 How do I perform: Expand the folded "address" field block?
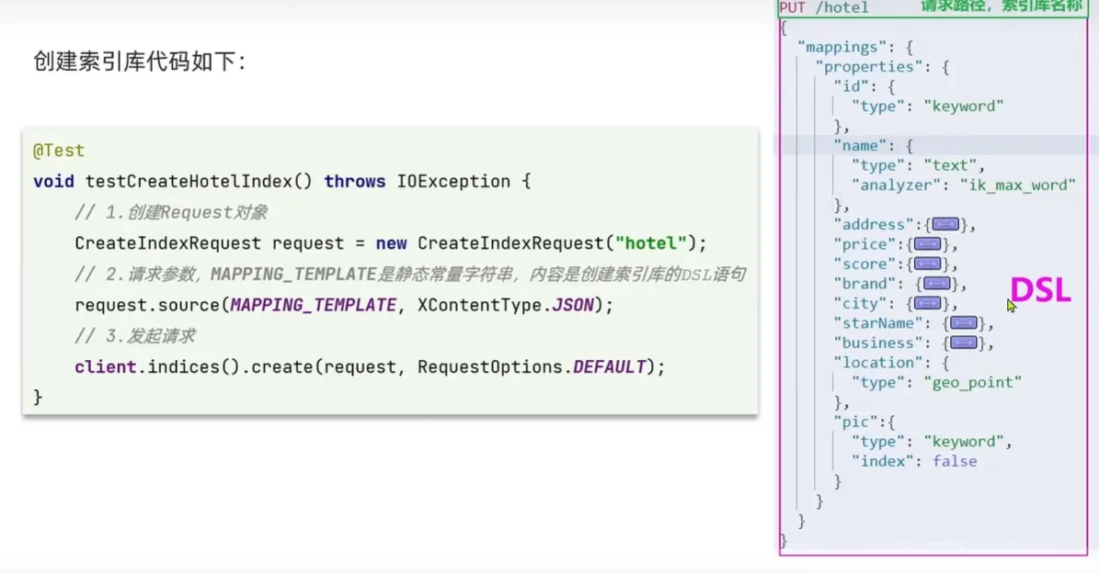945,225
